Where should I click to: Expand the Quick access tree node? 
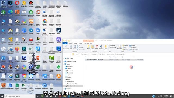point(63,58)
